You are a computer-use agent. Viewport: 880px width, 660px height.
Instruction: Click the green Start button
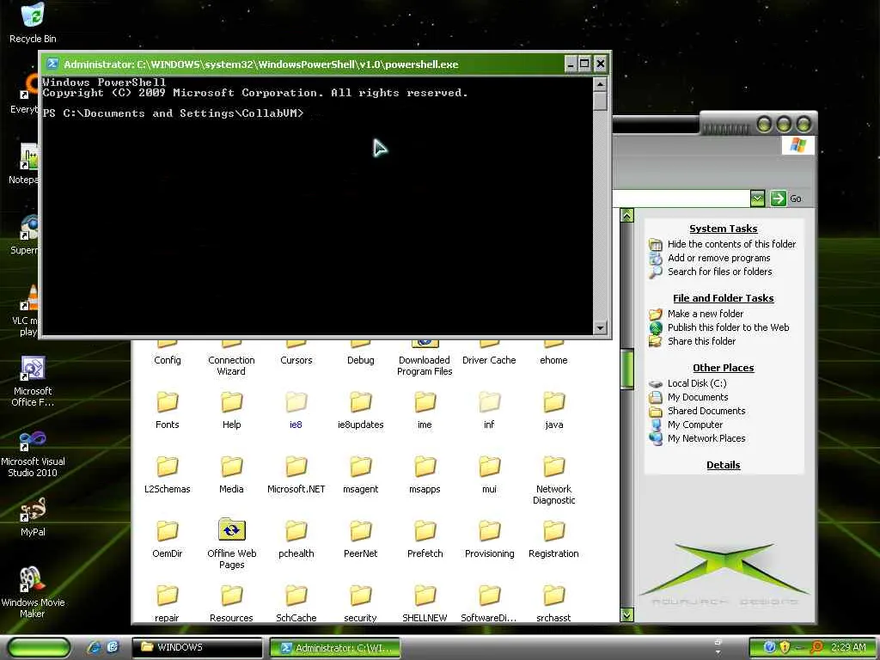[x=40, y=647]
